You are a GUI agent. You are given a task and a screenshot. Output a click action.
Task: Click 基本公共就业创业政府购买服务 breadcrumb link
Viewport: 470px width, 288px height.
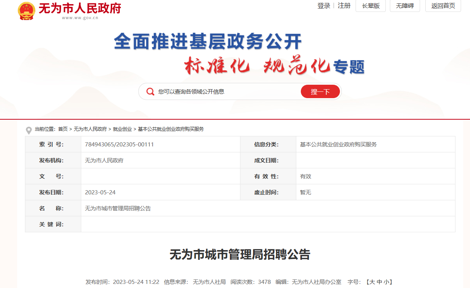pos(171,129)
